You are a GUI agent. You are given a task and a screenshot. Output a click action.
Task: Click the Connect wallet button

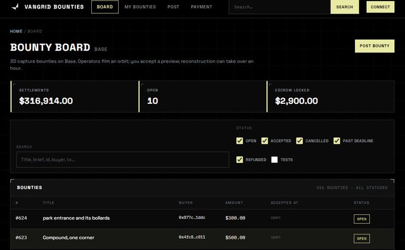pyautogui.click(x=380, y=7)
